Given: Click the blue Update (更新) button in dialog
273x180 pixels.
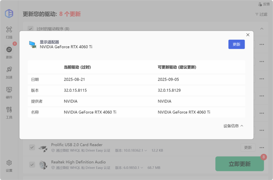Looking at the screenshot, I should [236, 44].
